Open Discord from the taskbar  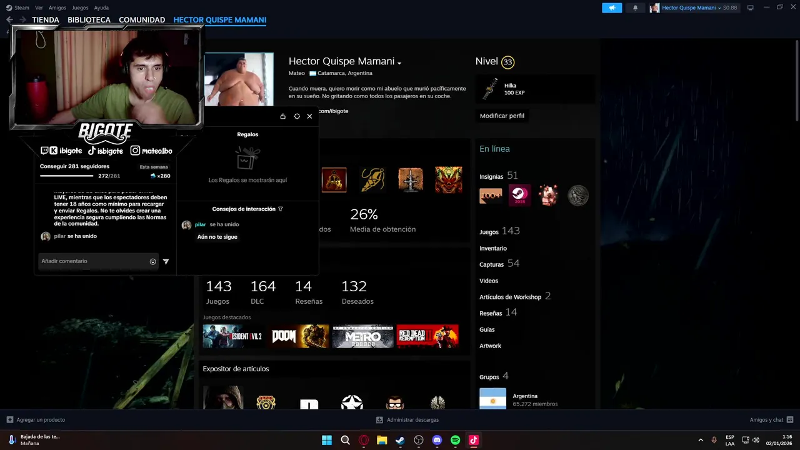[x=437, y=440]
